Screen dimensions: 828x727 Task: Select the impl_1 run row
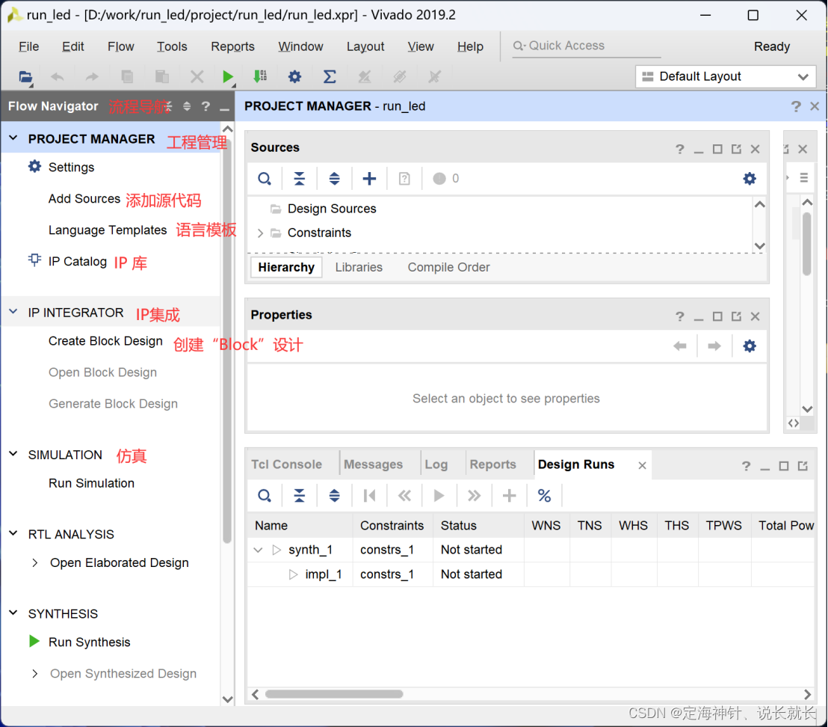(x=531, y=574)
